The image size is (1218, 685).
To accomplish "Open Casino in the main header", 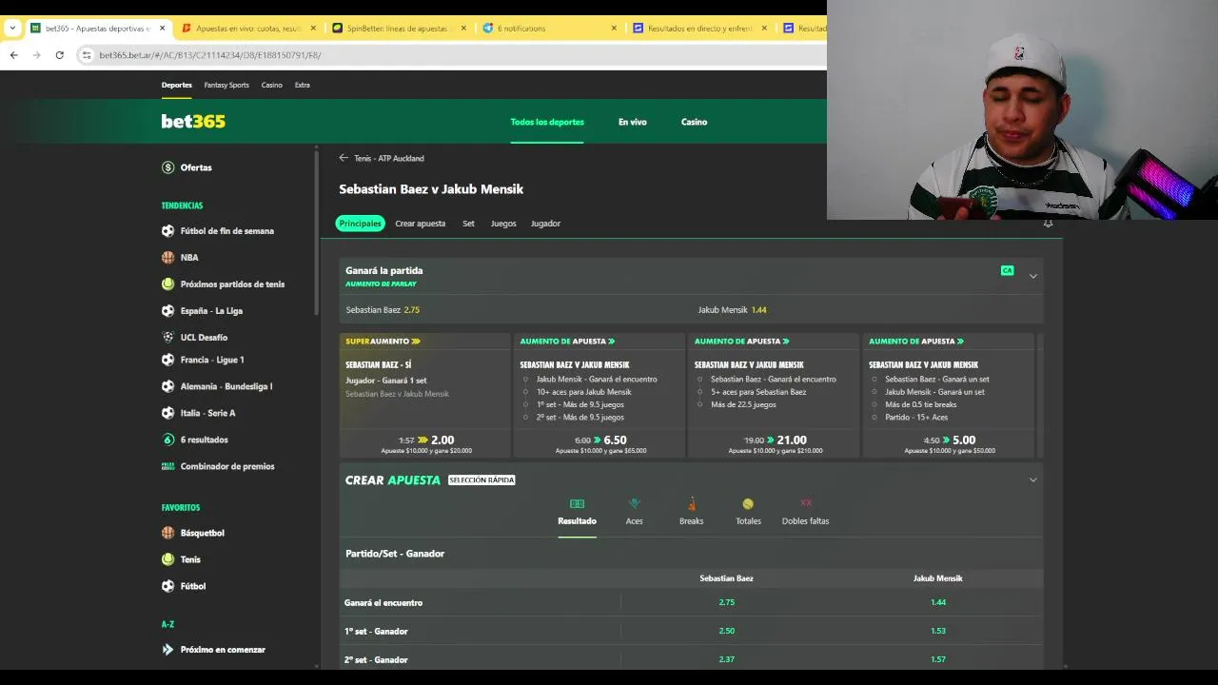I will 694,122.
